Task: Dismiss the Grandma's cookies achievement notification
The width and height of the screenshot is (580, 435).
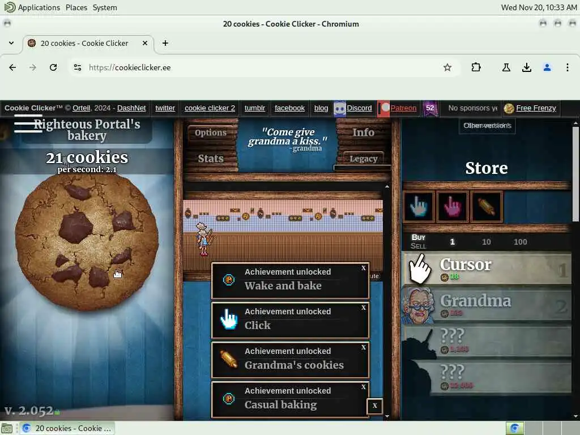Action: (363, 347)
